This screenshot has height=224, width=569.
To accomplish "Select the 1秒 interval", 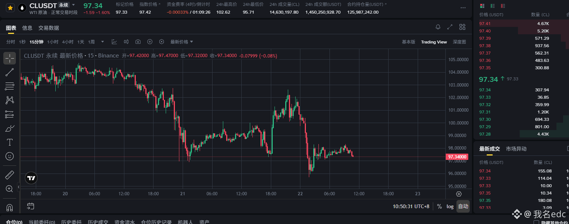I will [23, 42].
